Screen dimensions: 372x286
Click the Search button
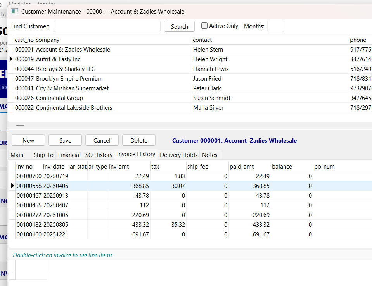click(x=179, y=26)
